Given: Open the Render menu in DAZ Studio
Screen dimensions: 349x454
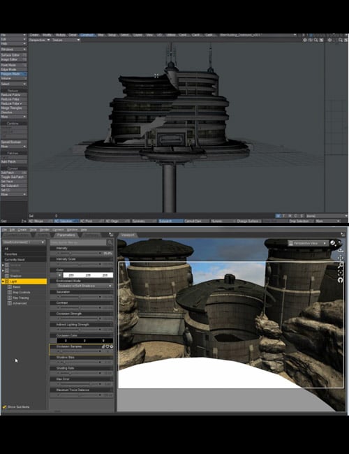Looking at the screenshot, I should point(45,230).
